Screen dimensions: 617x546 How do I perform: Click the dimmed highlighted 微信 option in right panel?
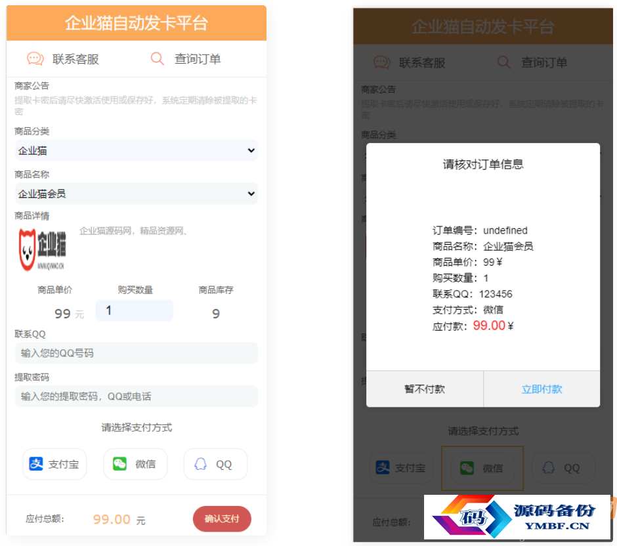coord(482,468)
